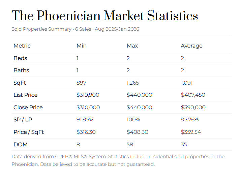Select the Min column header

coord(82,46)
